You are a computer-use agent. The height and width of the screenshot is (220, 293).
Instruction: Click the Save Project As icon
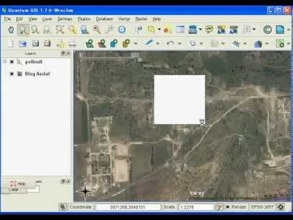click(47, 43)
